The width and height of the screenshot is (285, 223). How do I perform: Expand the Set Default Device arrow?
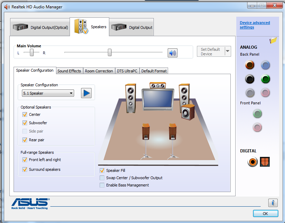pyautogui.click(x=228, y=51)
